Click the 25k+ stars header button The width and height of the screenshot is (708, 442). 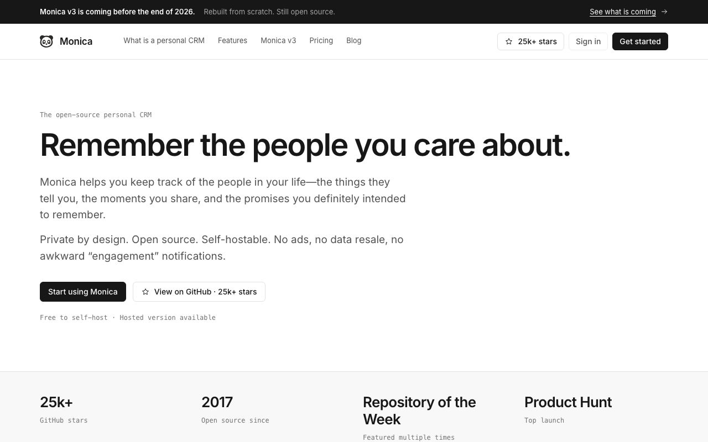pos(530,41)
